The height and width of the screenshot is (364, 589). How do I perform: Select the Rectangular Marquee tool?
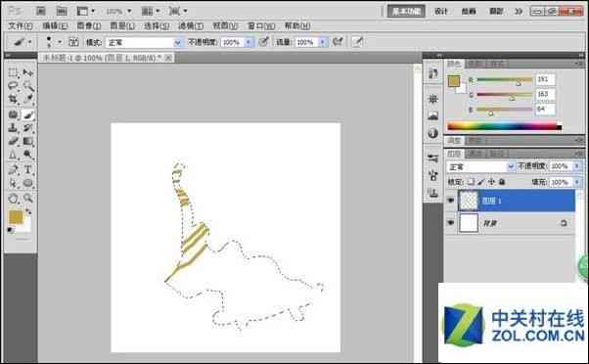click(x=13, y=72)
